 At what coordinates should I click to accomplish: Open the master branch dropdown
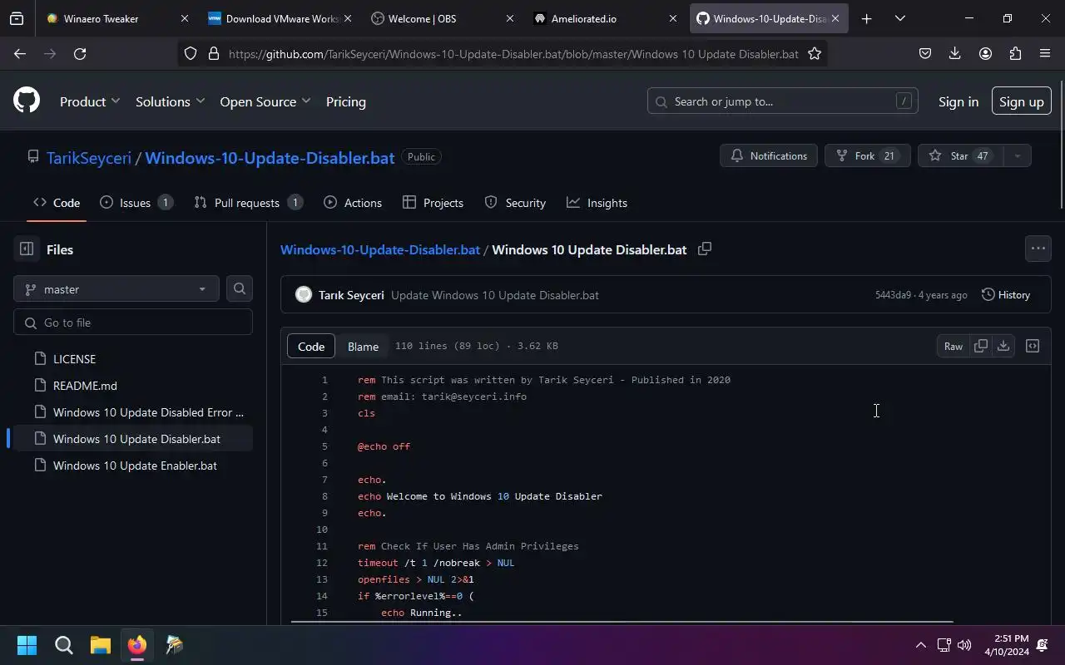(116, 288)
